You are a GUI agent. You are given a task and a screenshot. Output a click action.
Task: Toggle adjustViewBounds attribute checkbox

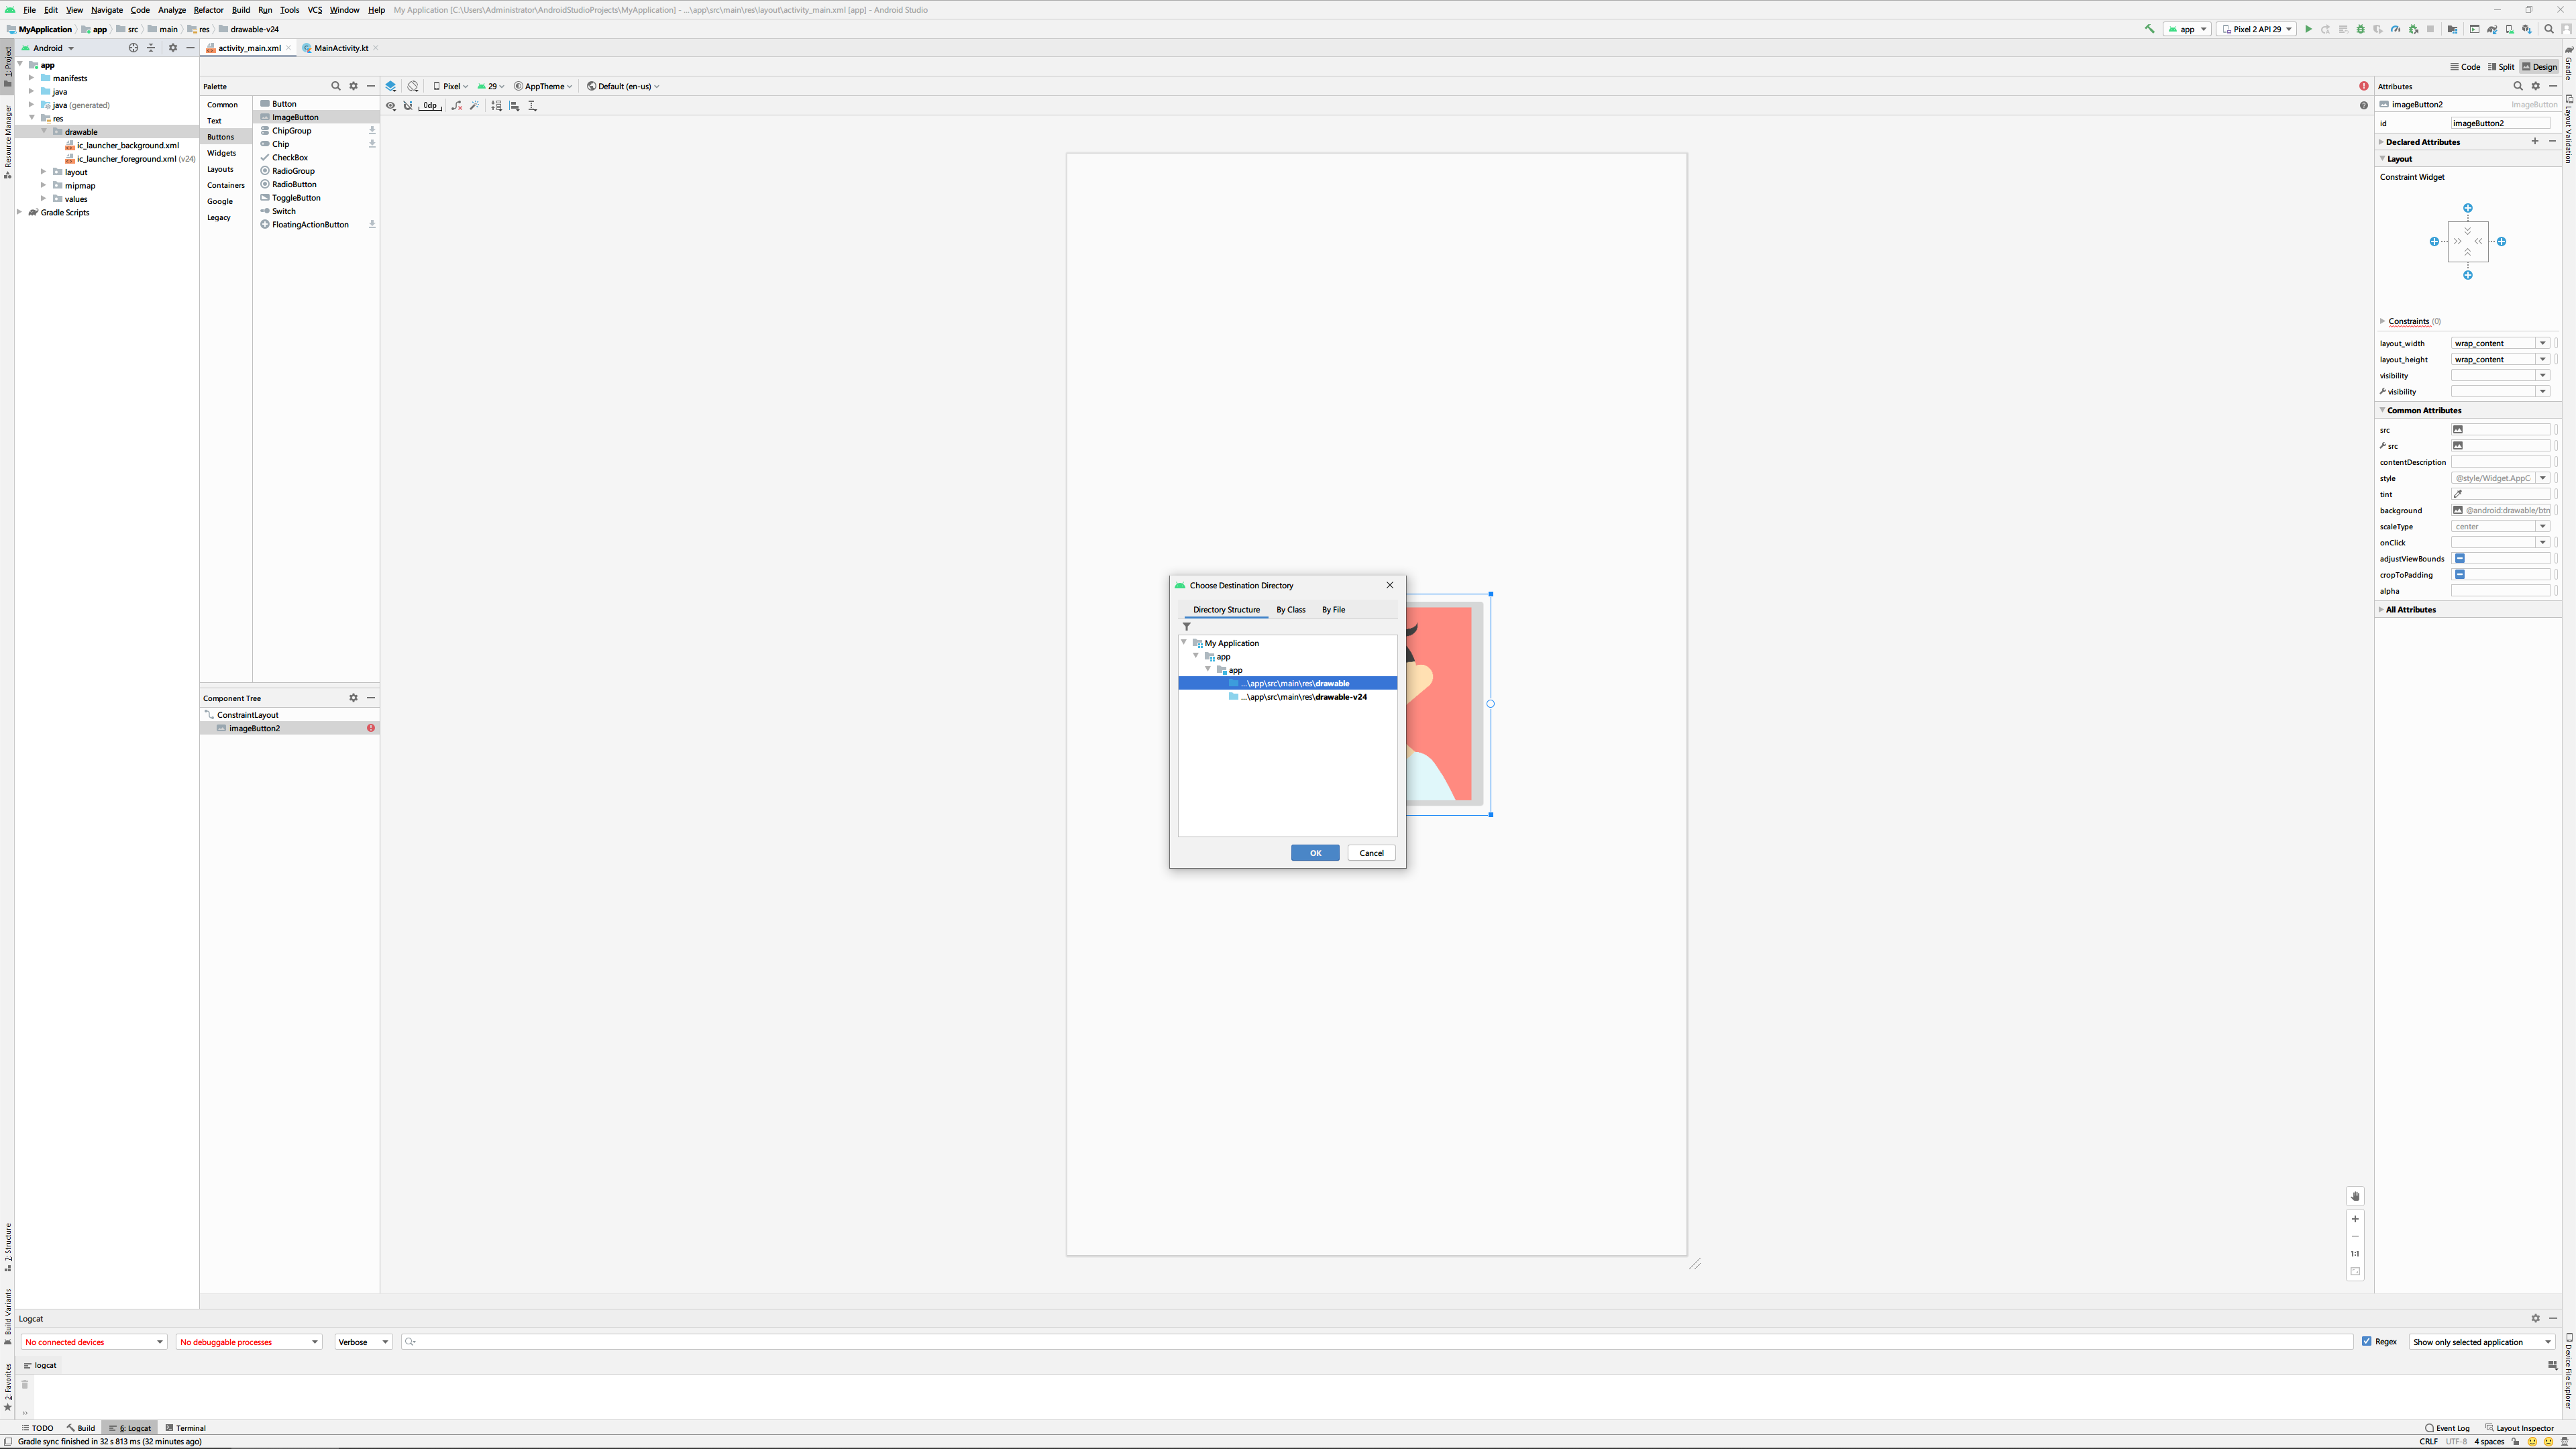[x=2460, y=558]
